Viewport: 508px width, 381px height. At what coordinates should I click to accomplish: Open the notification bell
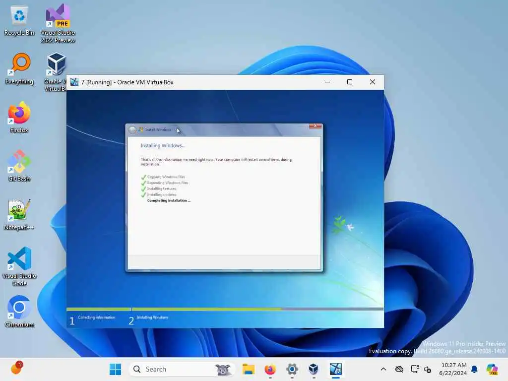pos(474,369)
